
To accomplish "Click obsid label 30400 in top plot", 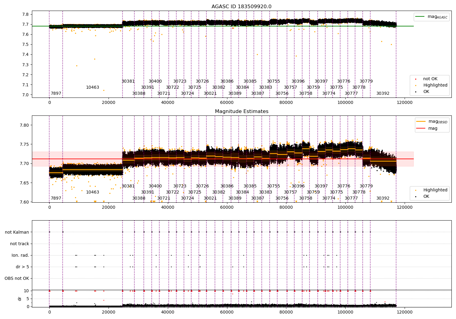I will (x=155, y=81).
